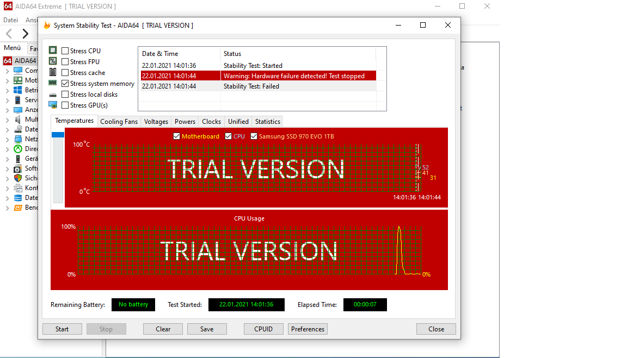Expand the Com tree node chevron
This screenshot has width=627, height=358.
(7, 71)
